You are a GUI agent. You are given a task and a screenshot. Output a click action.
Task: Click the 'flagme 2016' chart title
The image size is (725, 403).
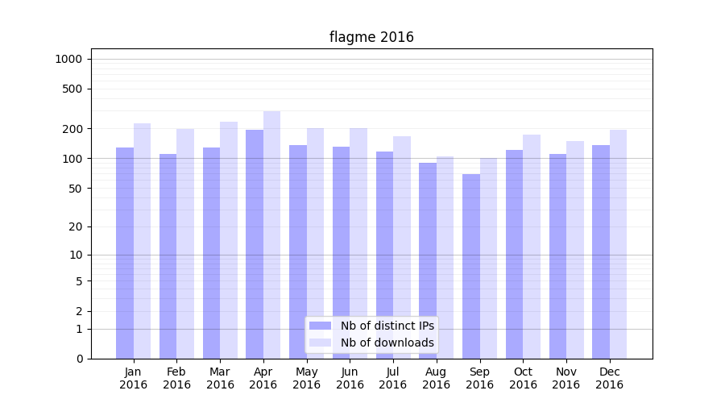371,37
